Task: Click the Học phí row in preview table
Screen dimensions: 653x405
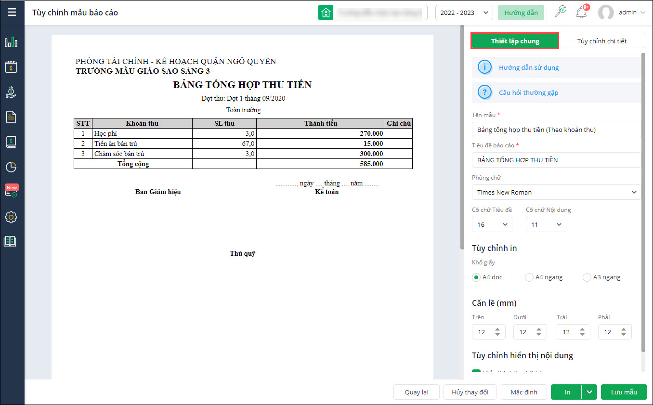Action: click(243, 133)
